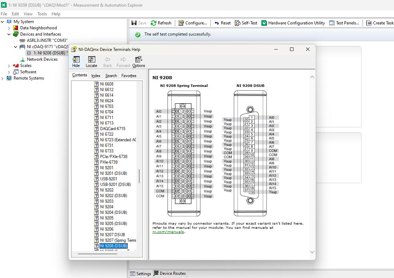Click the contents list vertical scrollbar thumb
The height and width of the screenshot is (278, 394).
click(x=139, y=176)
